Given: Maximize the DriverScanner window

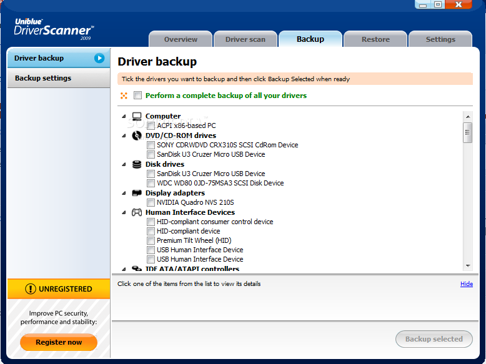Looking at the screenshot, I should coord(438,4).
